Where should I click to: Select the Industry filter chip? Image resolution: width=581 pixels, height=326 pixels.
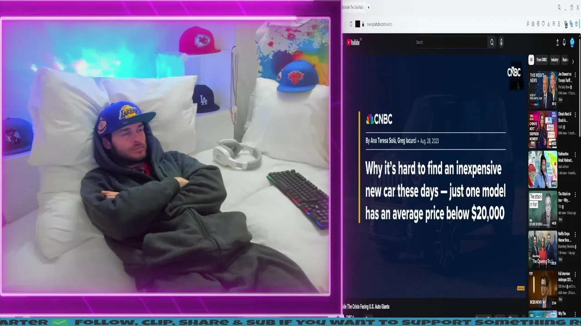[555, 60]
